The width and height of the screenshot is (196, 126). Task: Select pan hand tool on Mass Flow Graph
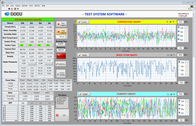(174, 55)
